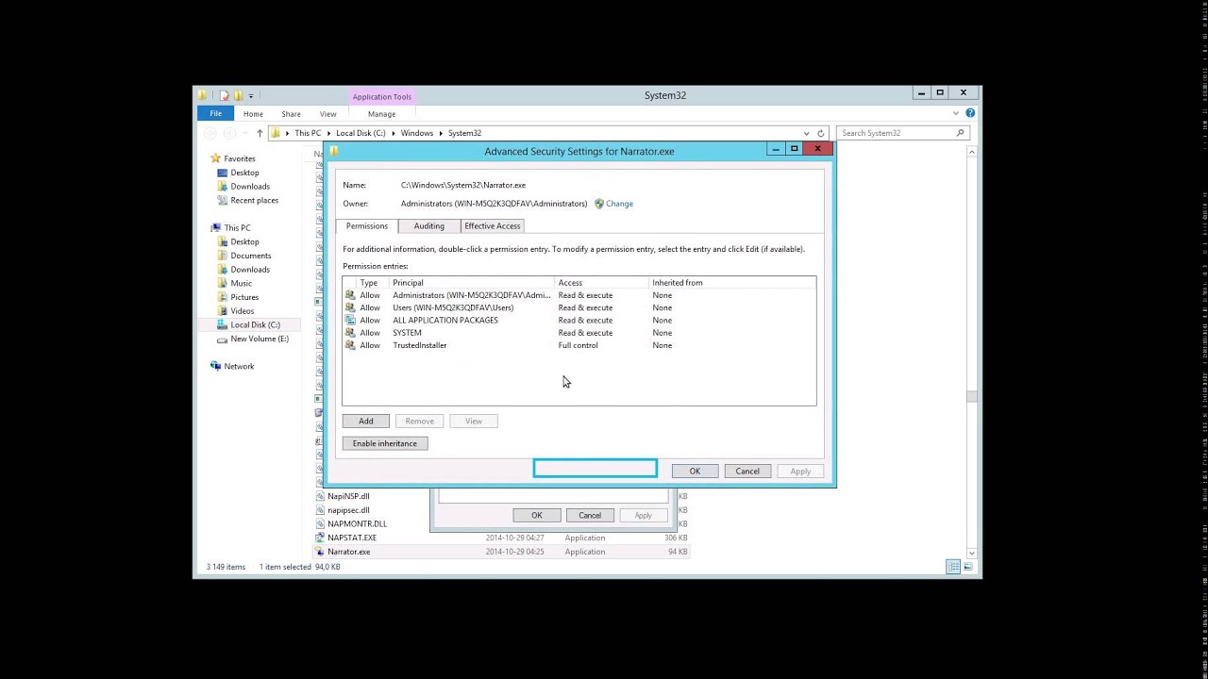Click the refresh icon in the address bar
This screenshot has height=679, width=1208.
pos(821,133)
